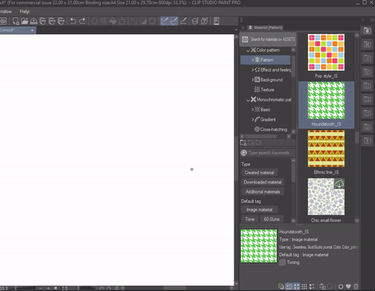Click the Scale/Rotate transform toolbar icon
The height and width of the screenshot is (291, 375).
pos(122,21)
